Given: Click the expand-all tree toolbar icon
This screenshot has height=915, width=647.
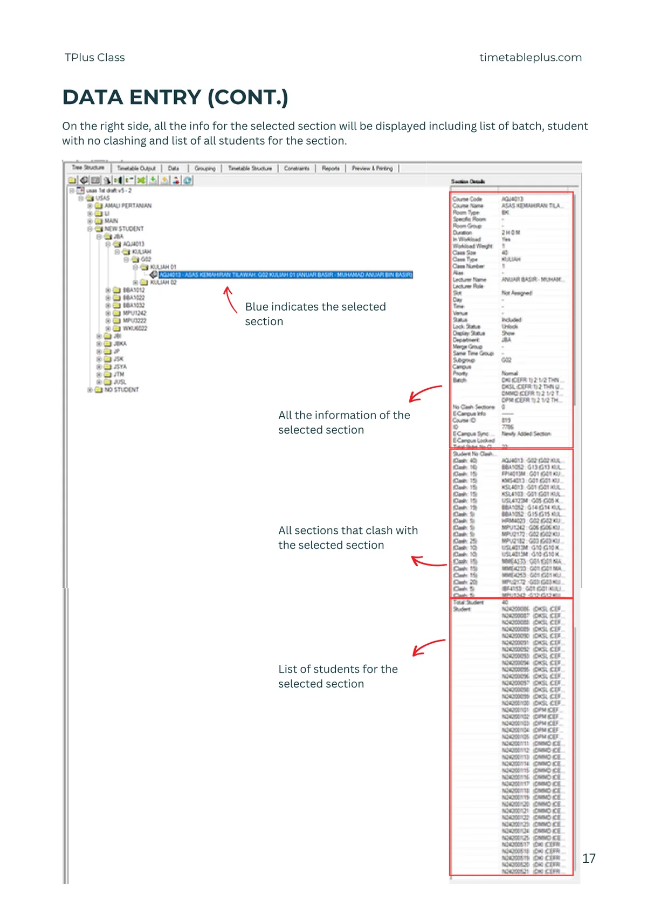Looking at the screenshot, I should (118, 180).
